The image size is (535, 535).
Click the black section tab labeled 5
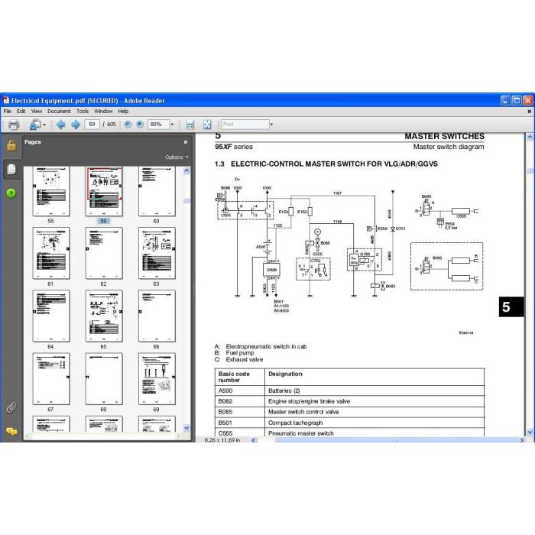[511, 306]
